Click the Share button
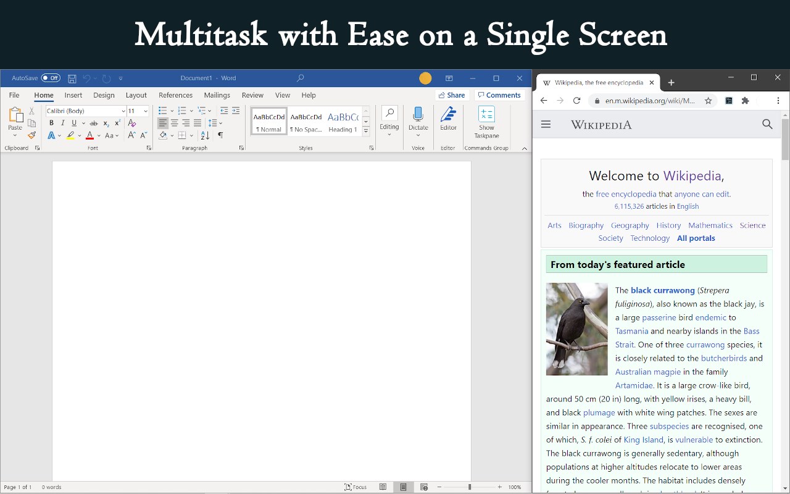Viewport: 790px width, 494px height. tap(451, 95)
